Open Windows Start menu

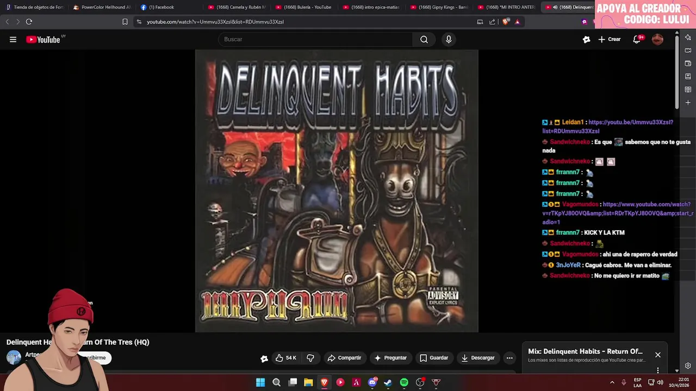pyautogui.click(x=260, y=382)
